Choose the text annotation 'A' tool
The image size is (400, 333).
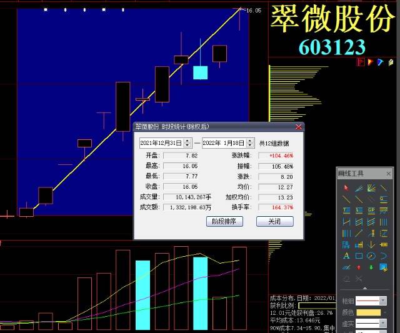point(346,256)
